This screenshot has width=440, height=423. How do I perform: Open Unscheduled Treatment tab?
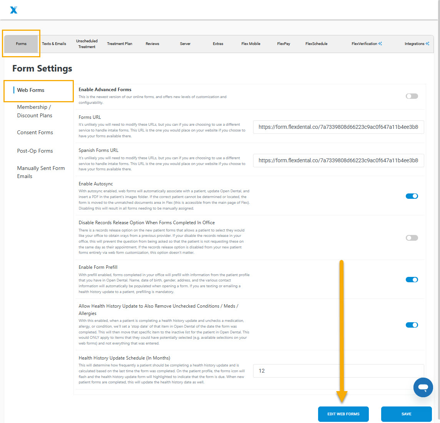(87, 44)
